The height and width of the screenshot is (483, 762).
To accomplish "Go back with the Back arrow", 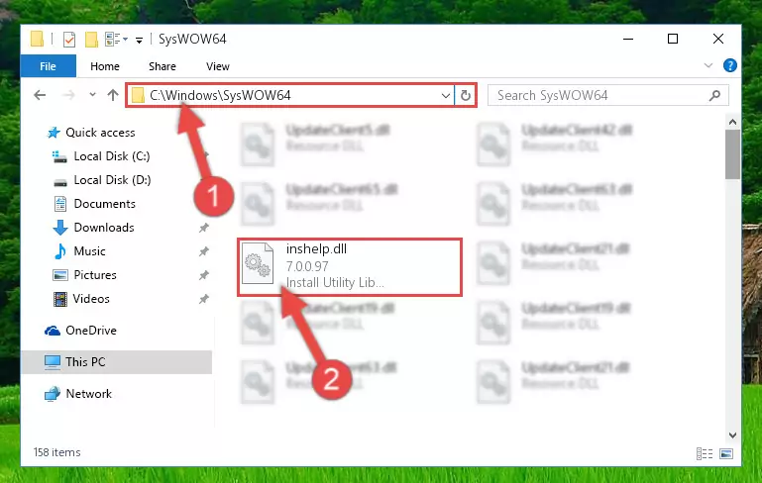I will (x=40, y=95).
